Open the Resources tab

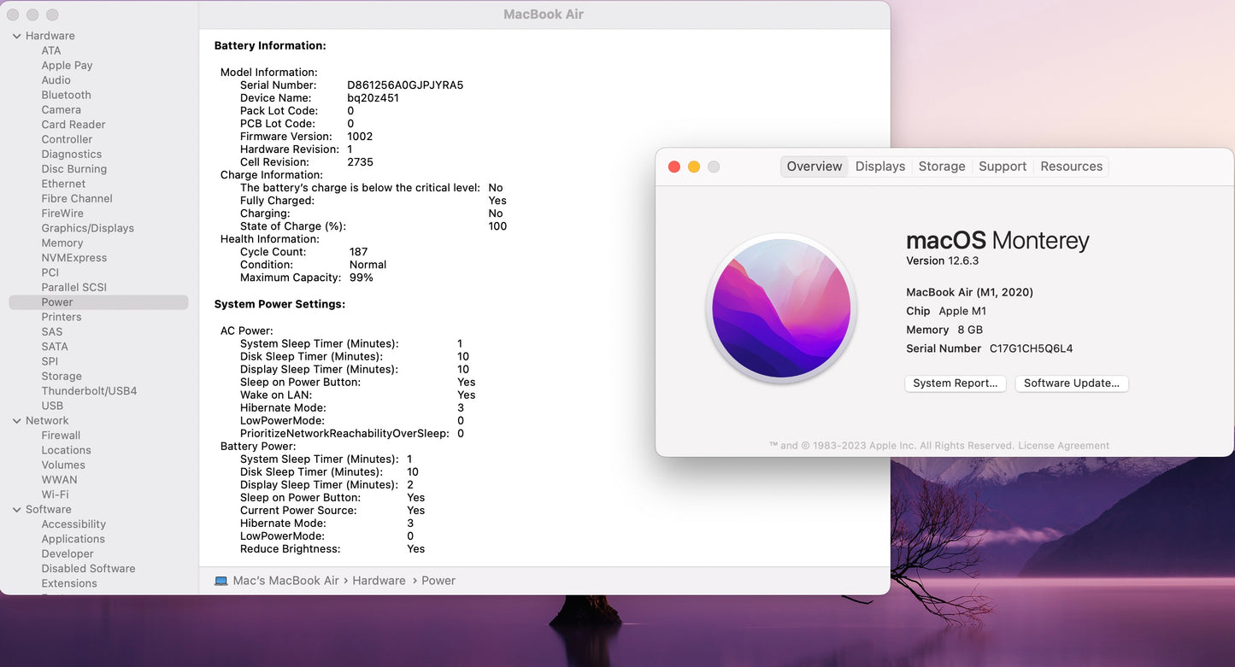pos(1072,167)
